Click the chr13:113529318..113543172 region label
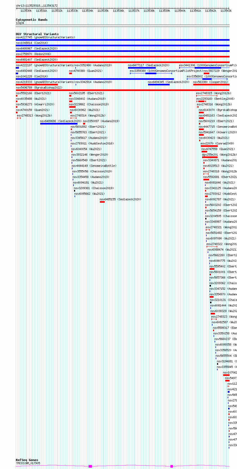The image size is (237, 469). click(37, 6)
